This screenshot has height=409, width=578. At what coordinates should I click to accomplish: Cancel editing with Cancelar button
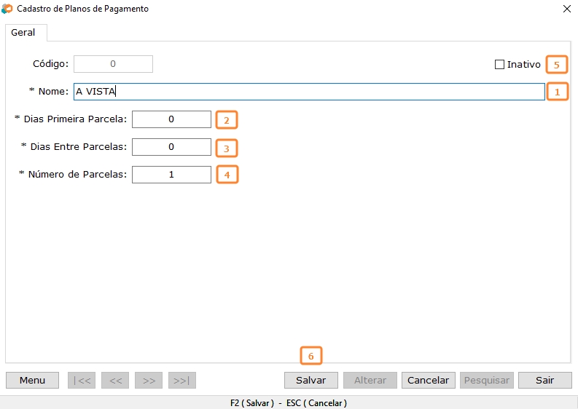point(429,381)
